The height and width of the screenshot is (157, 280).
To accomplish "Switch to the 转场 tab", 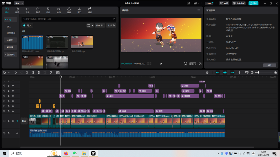I will click(x=59, y=10).
